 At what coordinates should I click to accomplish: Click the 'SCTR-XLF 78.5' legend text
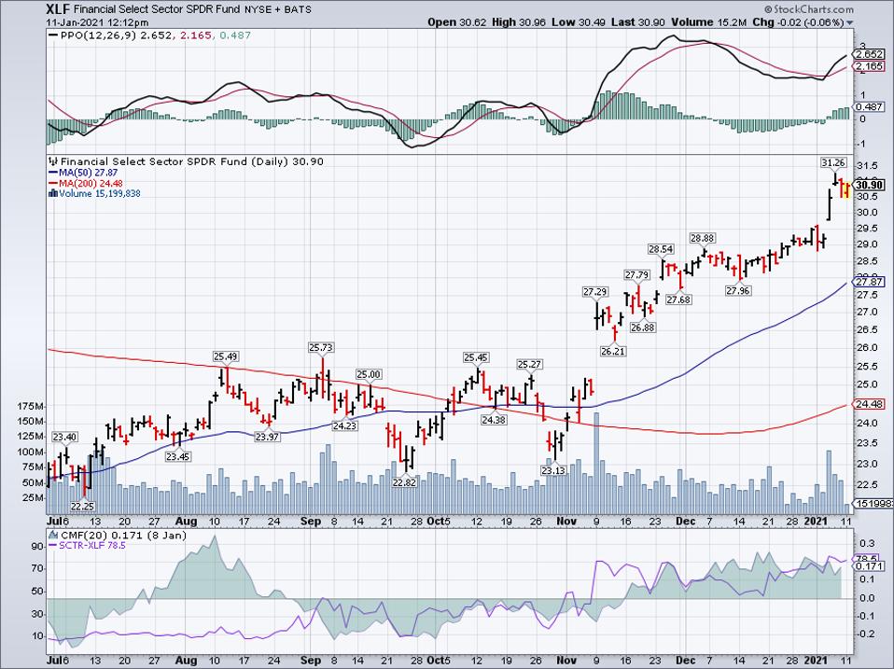(92, 545)
